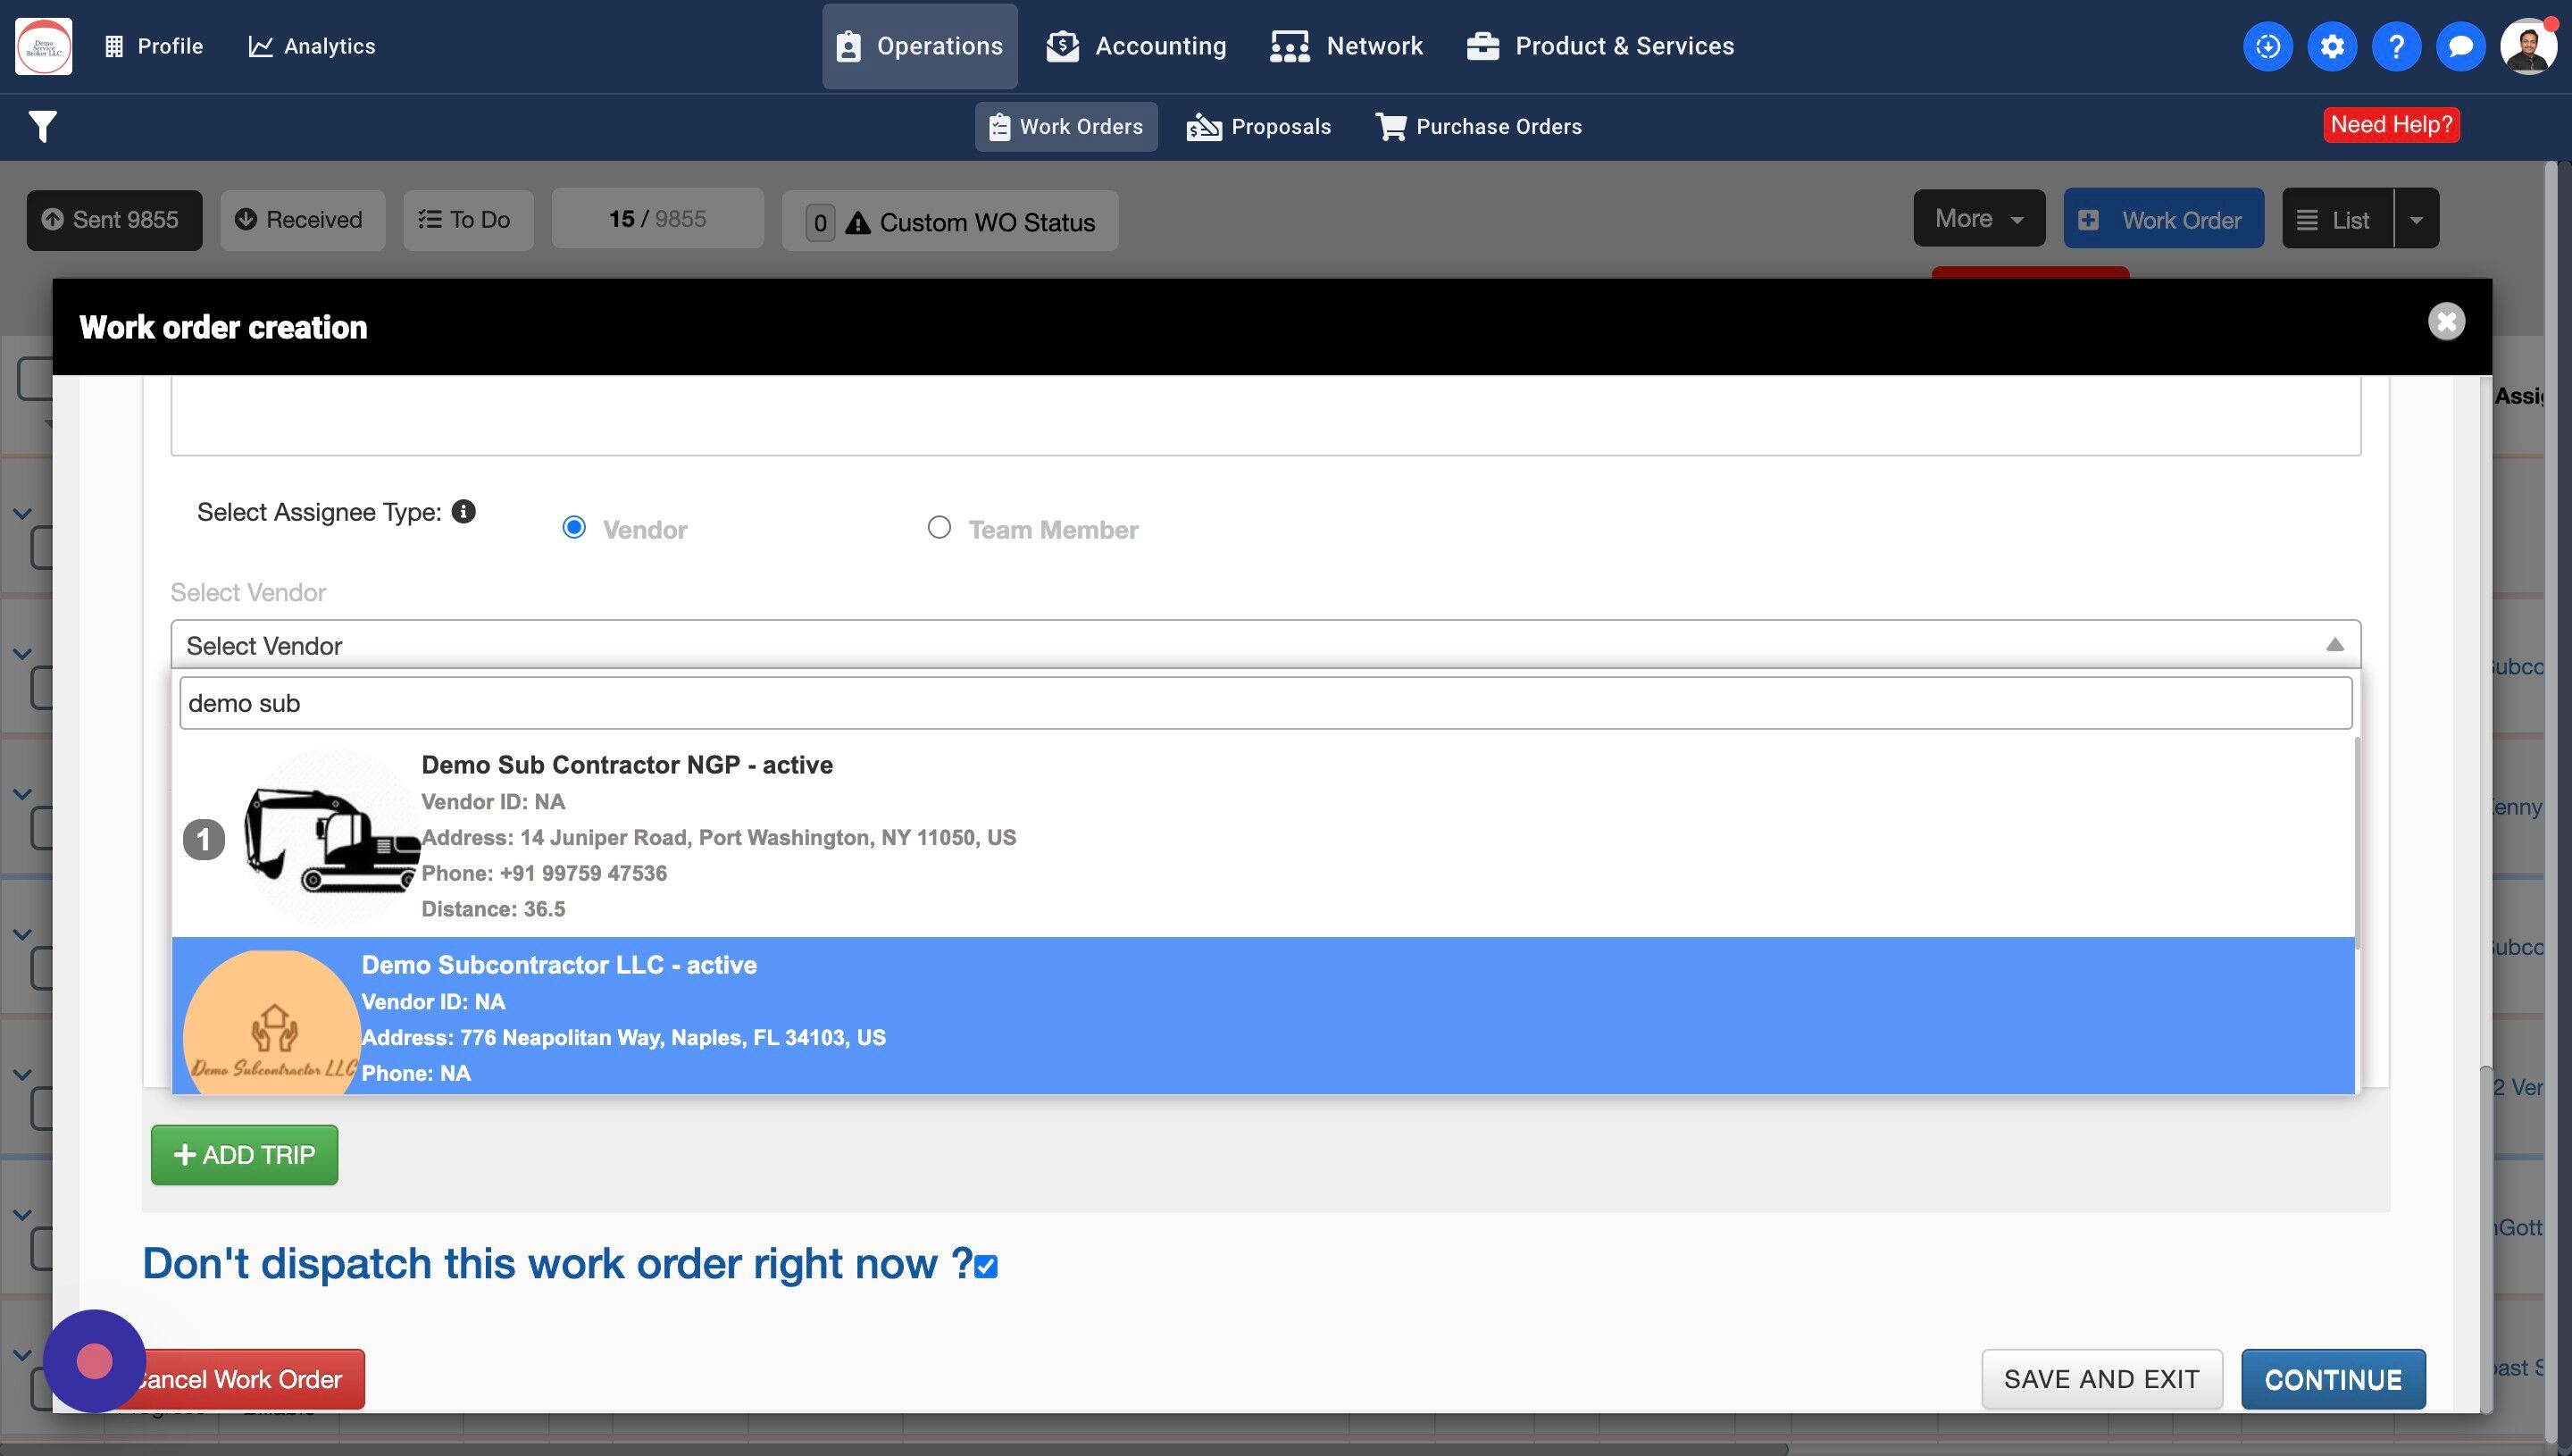Collapse the Select Vendor dropdown

(x=2334, y=645)
